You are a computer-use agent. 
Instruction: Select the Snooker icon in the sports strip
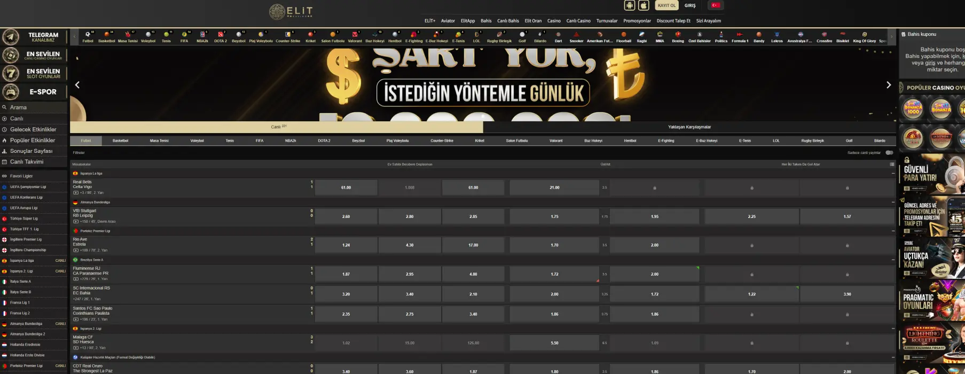click(576, 37)
